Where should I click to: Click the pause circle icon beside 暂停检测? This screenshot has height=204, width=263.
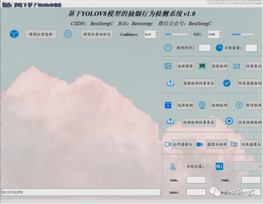click(x=239, y=105)
